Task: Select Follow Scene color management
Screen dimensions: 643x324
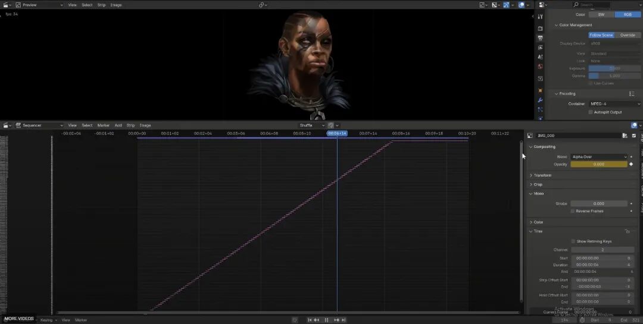Action: point(601,35)
